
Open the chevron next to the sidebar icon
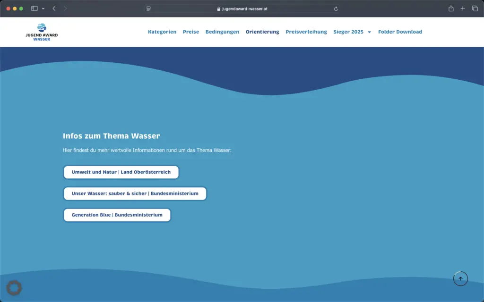(43, 8)
